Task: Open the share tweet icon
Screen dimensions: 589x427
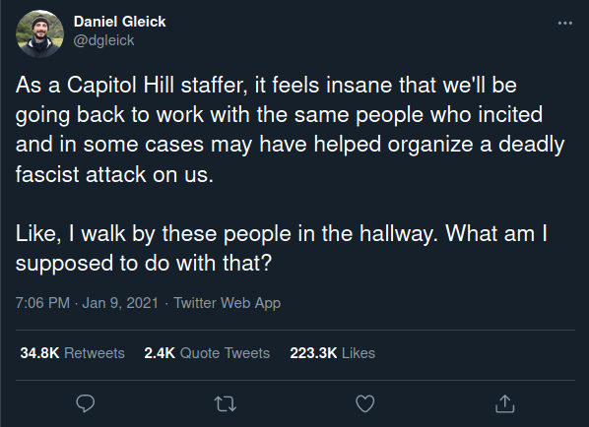Action: 504,403
